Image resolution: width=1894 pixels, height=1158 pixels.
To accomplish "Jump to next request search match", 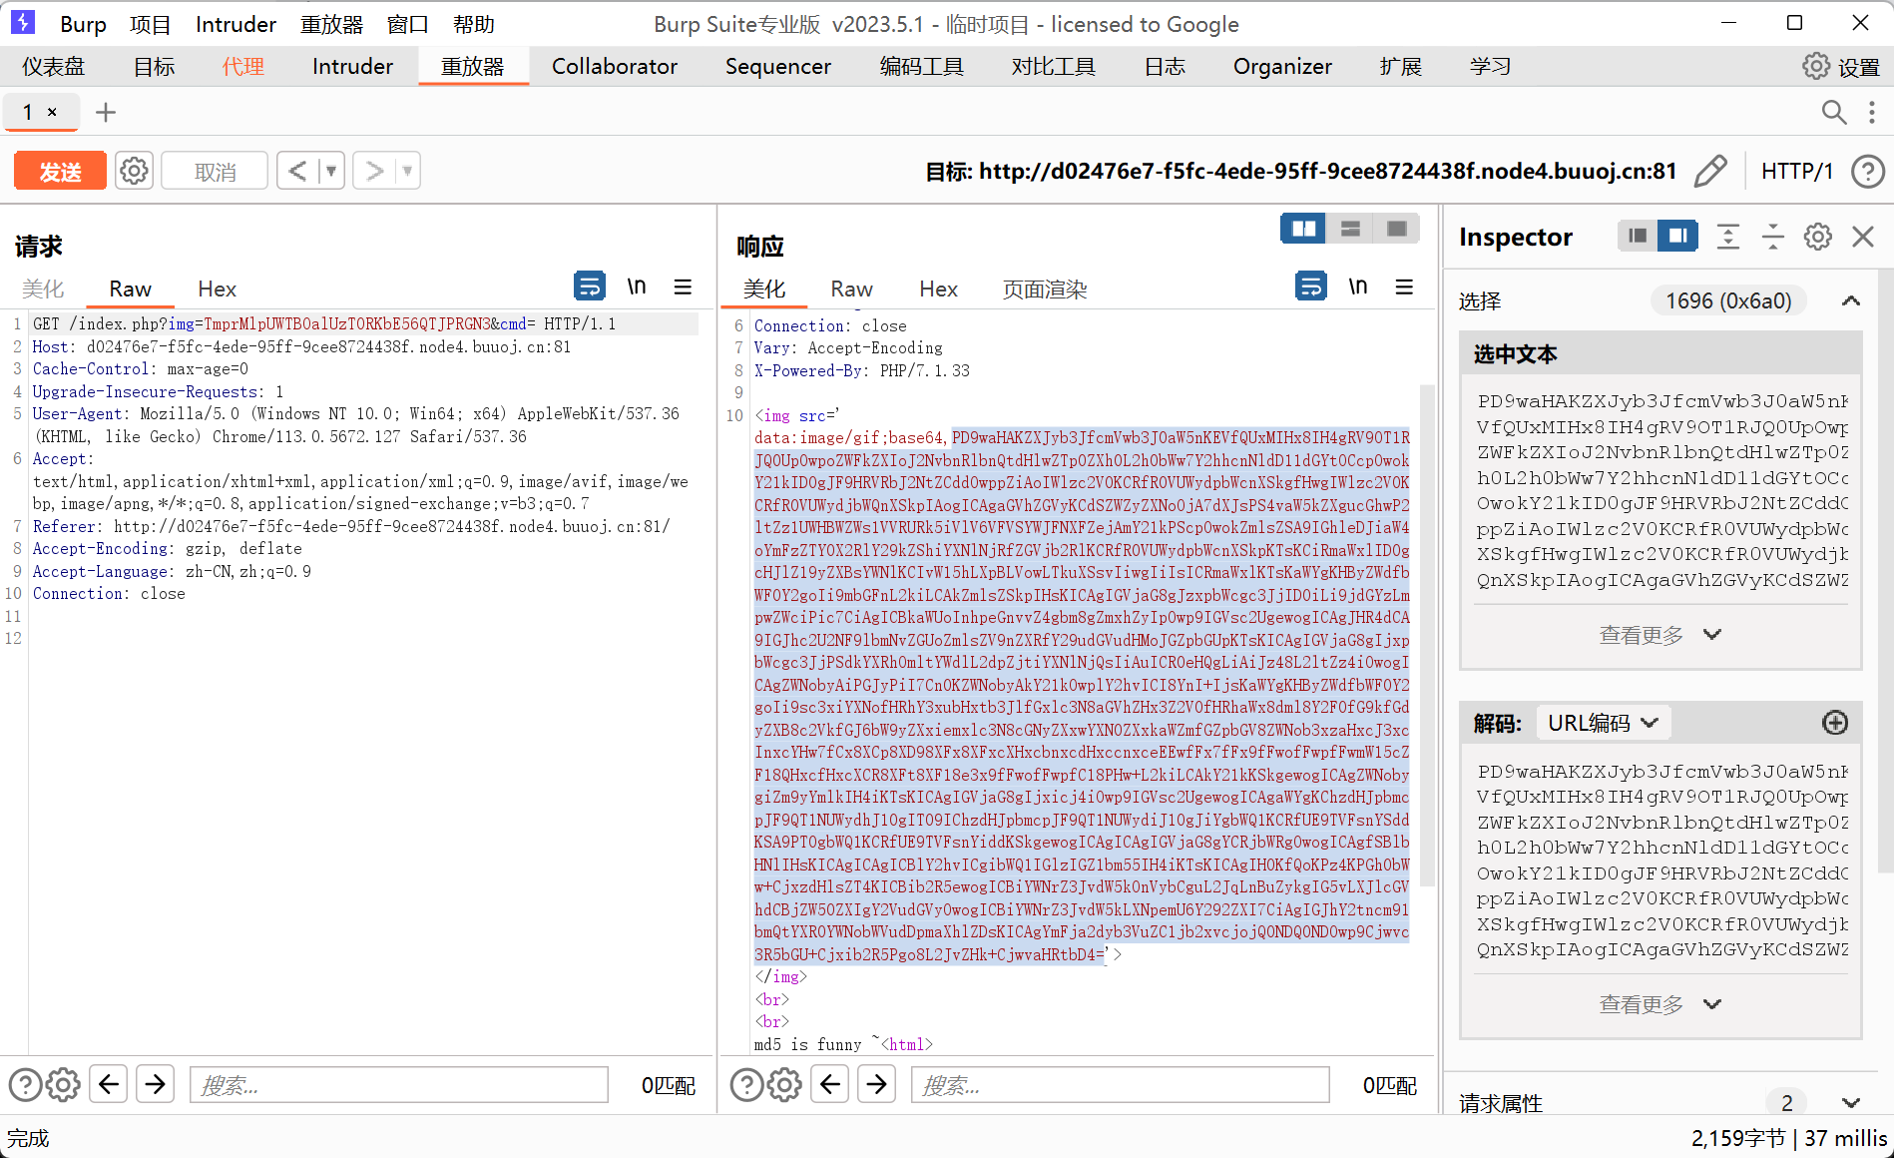I will [156, 1084].
